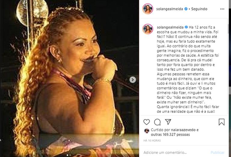Open naiaraazevedo profile from likes
Viewport: 231px width, 157px height.
183,130
